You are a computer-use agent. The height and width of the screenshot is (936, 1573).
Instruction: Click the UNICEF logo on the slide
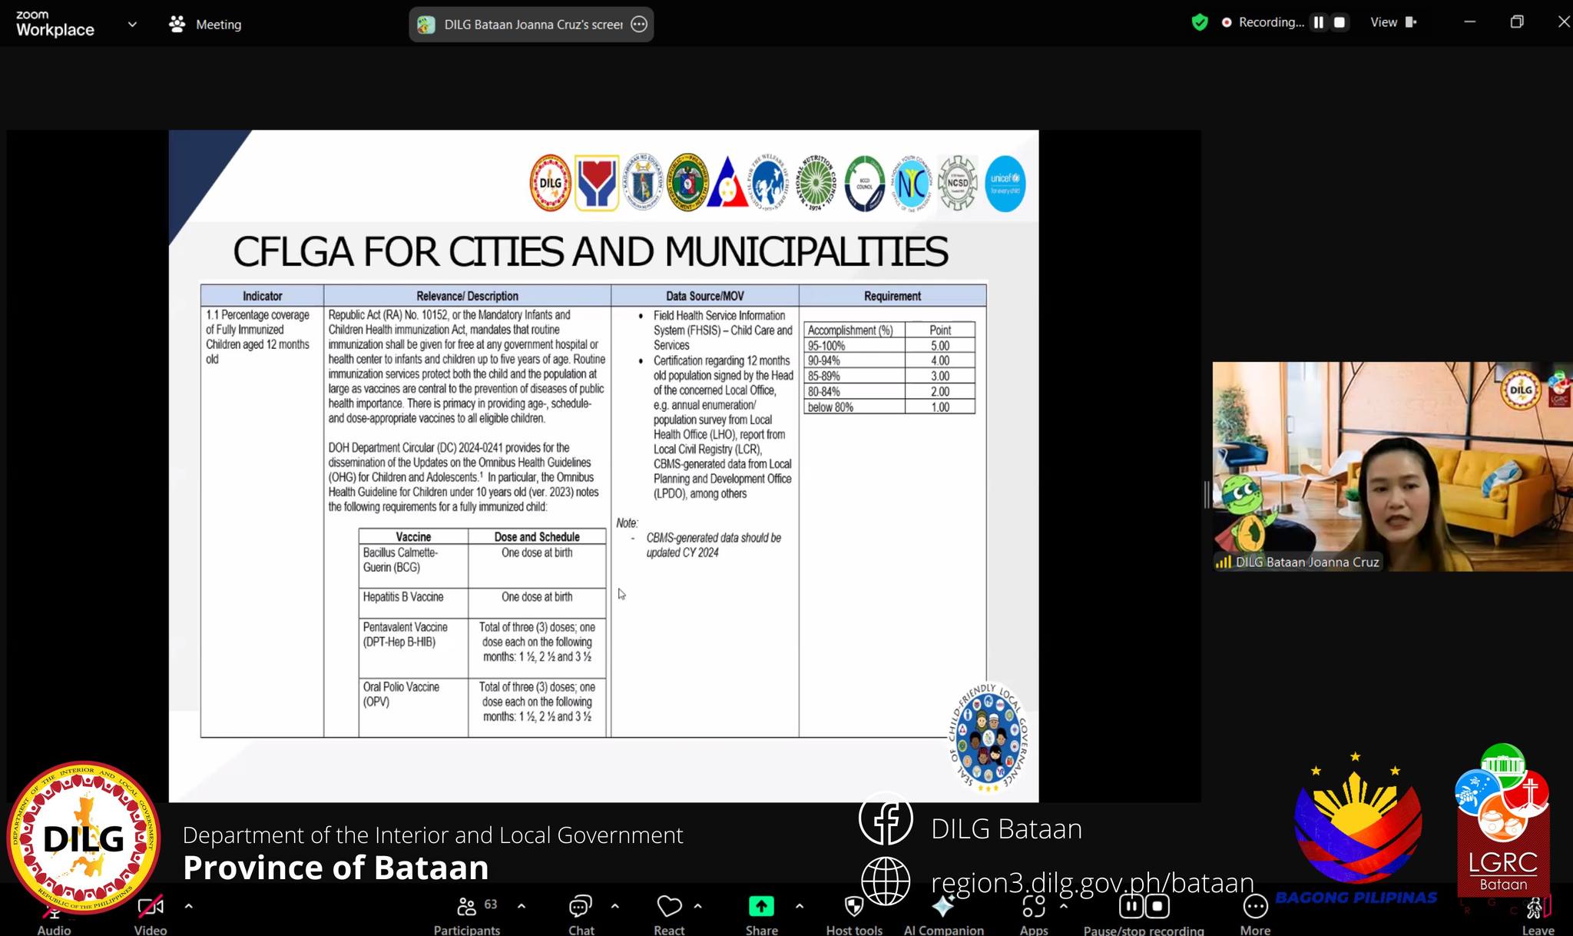[x=1005, y=184]
